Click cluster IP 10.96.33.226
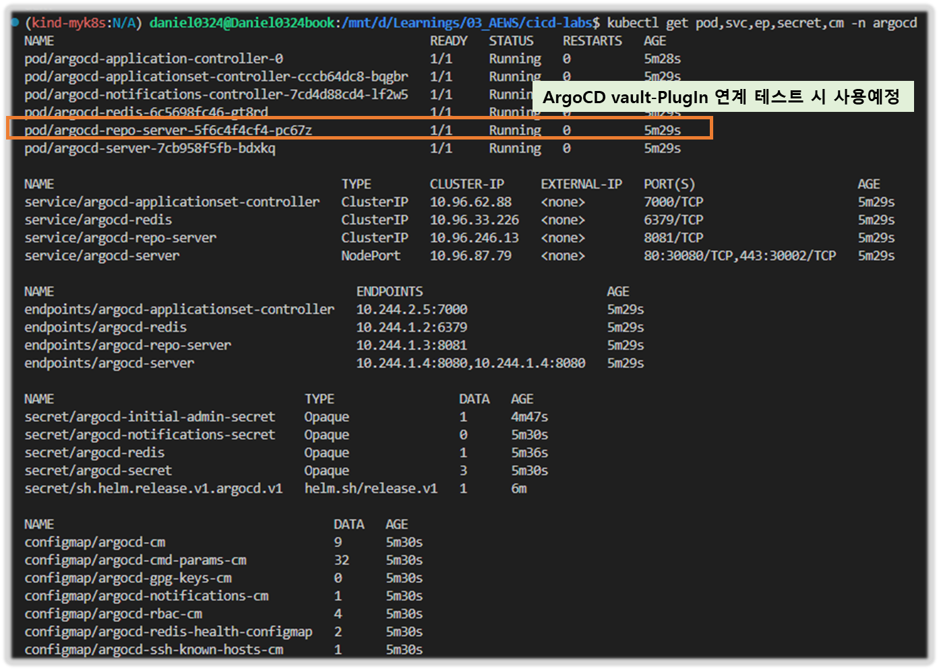The width and height of the screenshot is (939, 670). pyautogui.click(x=475, y=220)
